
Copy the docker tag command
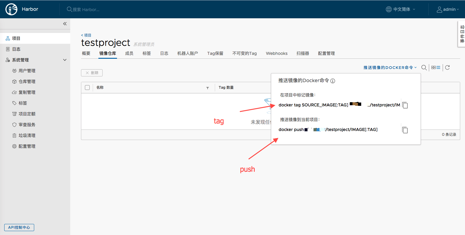tap(405, 105)
